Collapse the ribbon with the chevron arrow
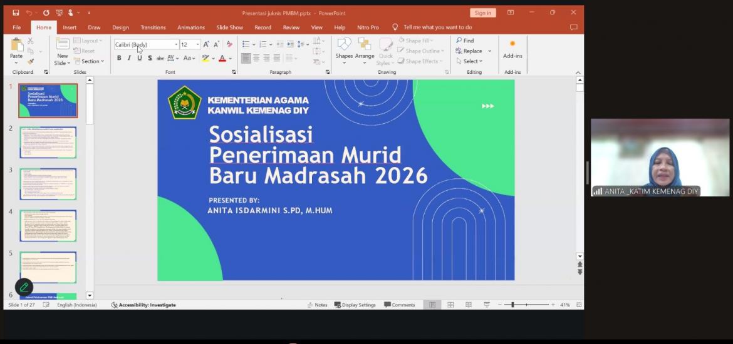 [578, 73]
